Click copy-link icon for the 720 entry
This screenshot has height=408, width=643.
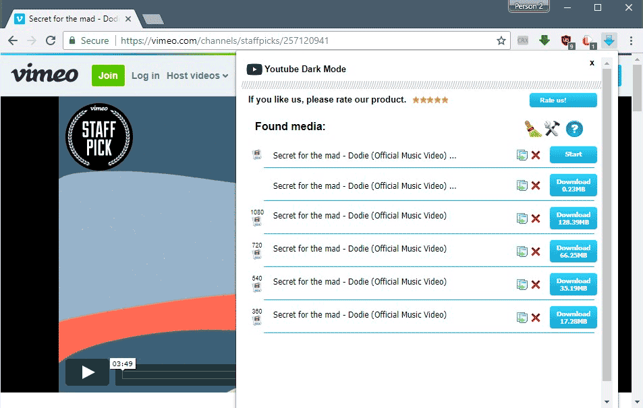tap(522, 252)
